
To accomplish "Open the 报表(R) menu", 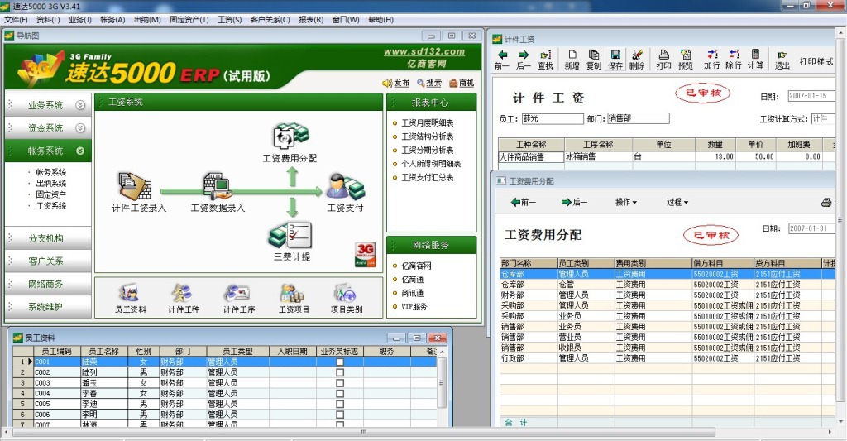I will coord(311,20).
